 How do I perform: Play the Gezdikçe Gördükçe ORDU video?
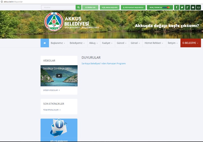[59, 76]
